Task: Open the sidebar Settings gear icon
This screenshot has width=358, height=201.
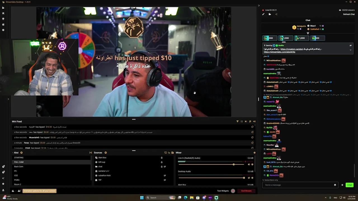Action: click(x=3, y=184)
